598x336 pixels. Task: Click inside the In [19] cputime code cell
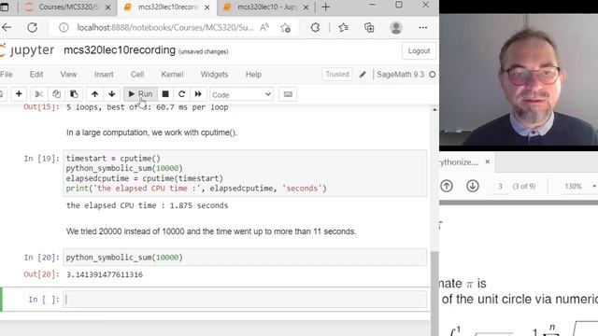[x=245, y=174]
